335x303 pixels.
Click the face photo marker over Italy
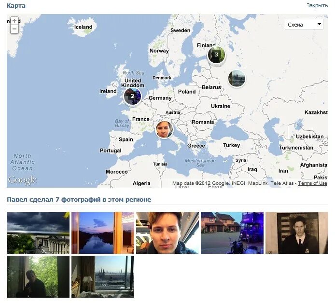(164, 129)
